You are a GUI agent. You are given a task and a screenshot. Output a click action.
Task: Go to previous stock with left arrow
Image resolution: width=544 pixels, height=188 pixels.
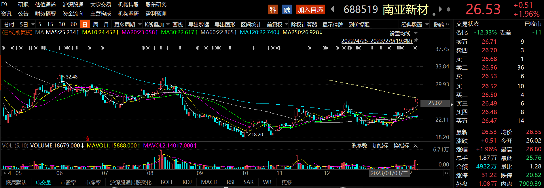[x=332, y=9]
